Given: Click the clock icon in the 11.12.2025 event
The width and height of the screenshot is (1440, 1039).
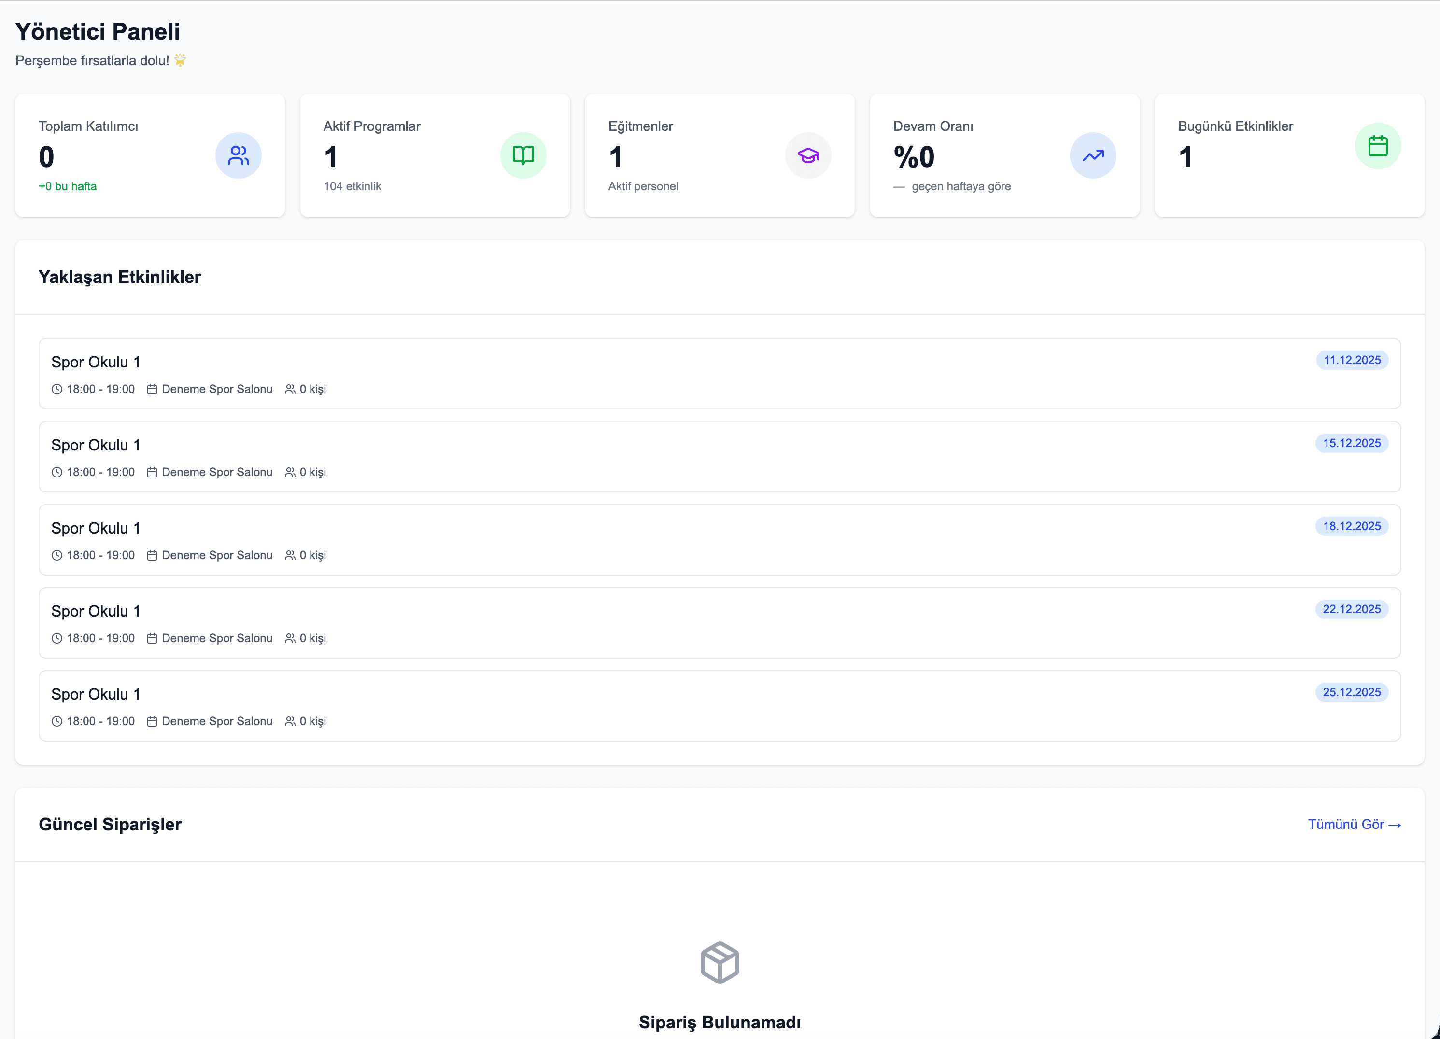Looking at the screenshot, I should click(57, 389).
